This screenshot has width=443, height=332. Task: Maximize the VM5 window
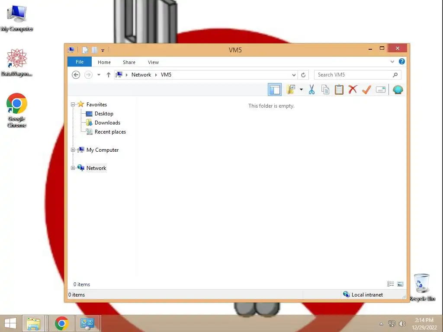pos(382,48)
